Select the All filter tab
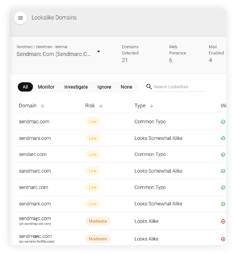The height and width of the screenshot is (254, 236). coord(25,87)
